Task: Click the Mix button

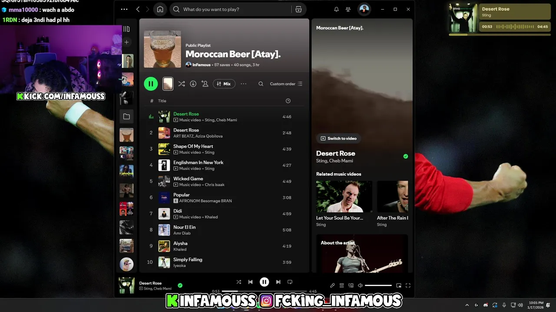Action: (224, 84)
